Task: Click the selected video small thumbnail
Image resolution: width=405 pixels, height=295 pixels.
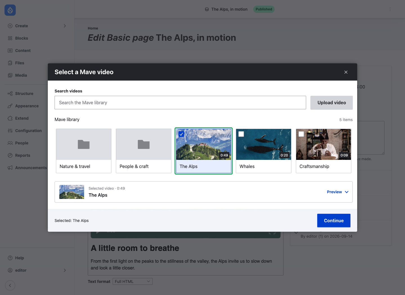Action: click(72, 192)
